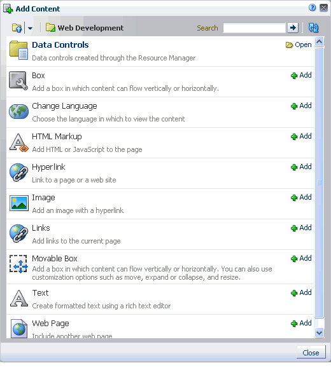This screenshot has width=331, height=370.
Task: Click the scrollbar down arrow
Action: tap(319, 332)
